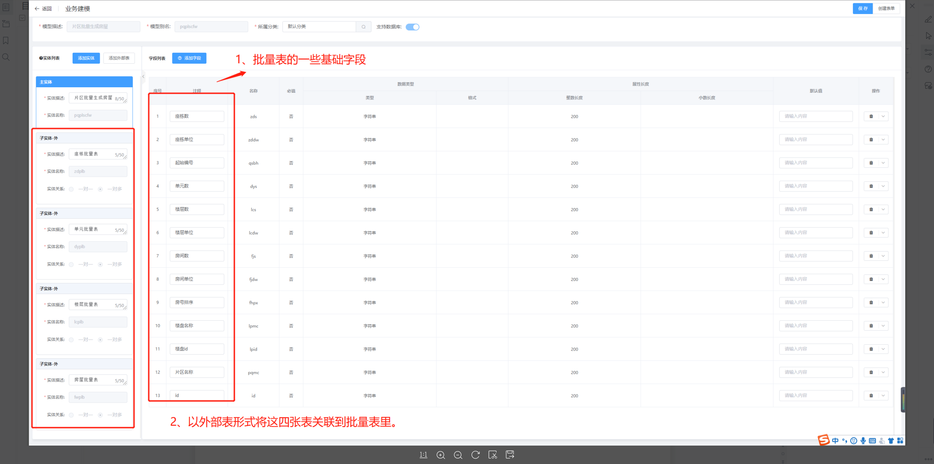Click the rotate image icon

(x=475, y=455)
